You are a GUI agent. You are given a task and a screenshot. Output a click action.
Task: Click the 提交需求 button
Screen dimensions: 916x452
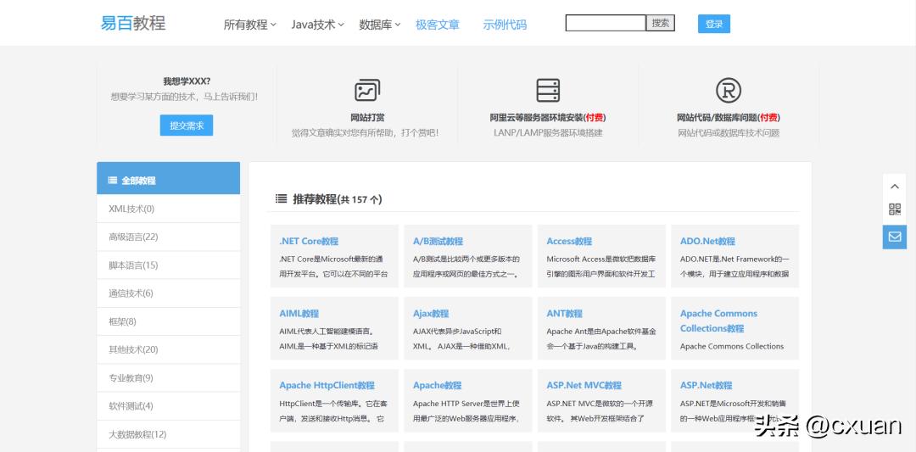(x=187, y=126)
